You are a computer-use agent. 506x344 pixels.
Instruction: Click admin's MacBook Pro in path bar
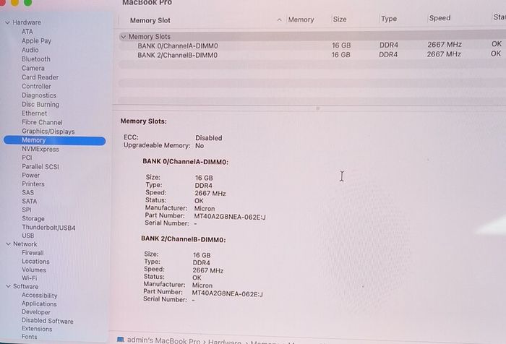(163, 340)
